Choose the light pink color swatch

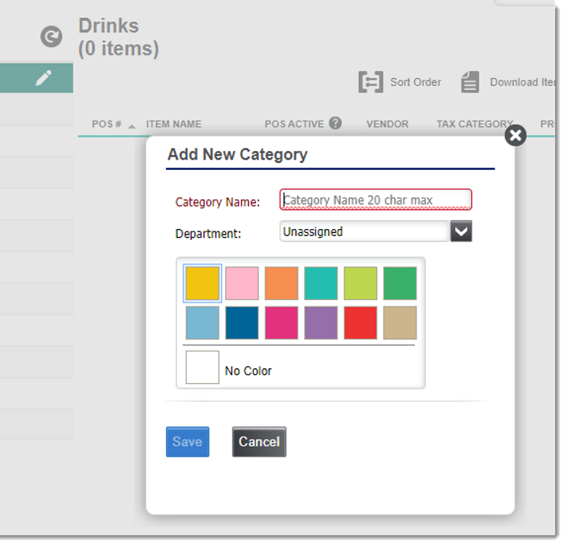point(242,284)
